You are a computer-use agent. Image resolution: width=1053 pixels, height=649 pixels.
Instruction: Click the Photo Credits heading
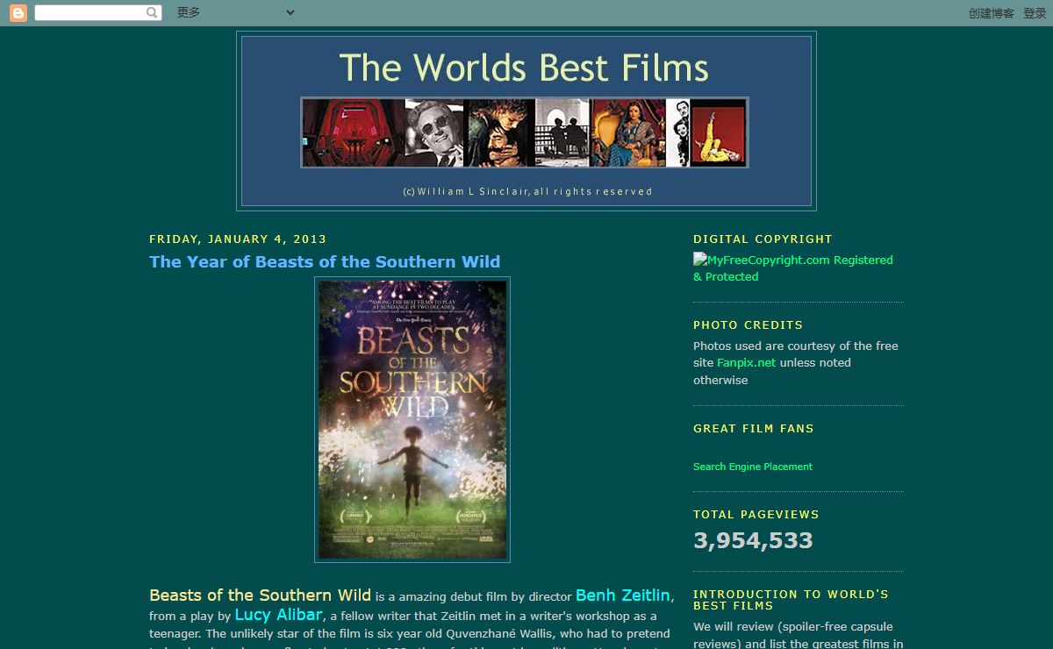tap(748, 324)
